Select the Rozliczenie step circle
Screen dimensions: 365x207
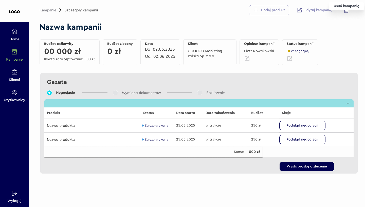(x=200, y=93)
